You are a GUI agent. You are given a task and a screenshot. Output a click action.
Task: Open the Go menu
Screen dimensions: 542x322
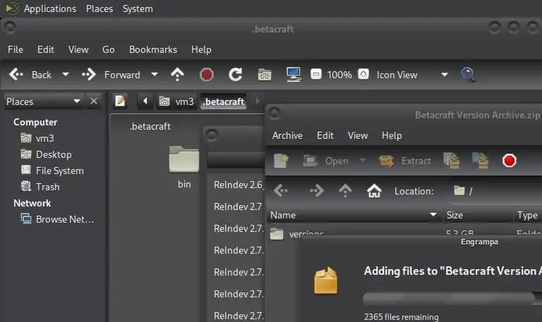pyautogui.click(x=109, y=50)
